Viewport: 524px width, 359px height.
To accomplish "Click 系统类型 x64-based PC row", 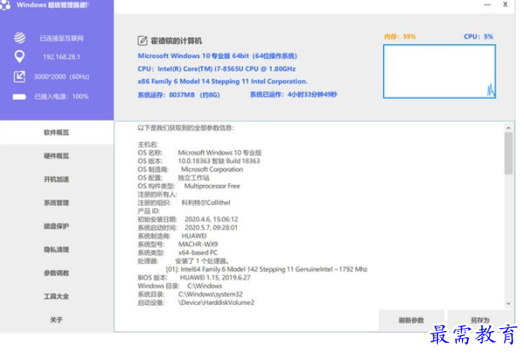I will click(x=177, y=253).
